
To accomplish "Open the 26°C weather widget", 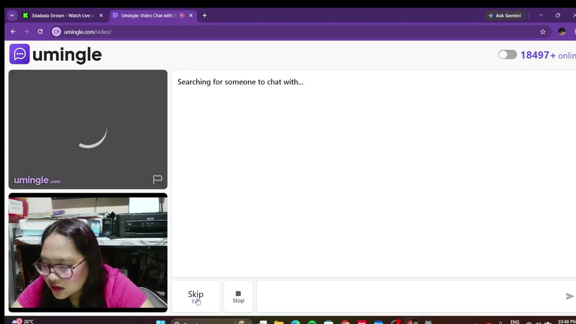I will [x=22, y=321].
